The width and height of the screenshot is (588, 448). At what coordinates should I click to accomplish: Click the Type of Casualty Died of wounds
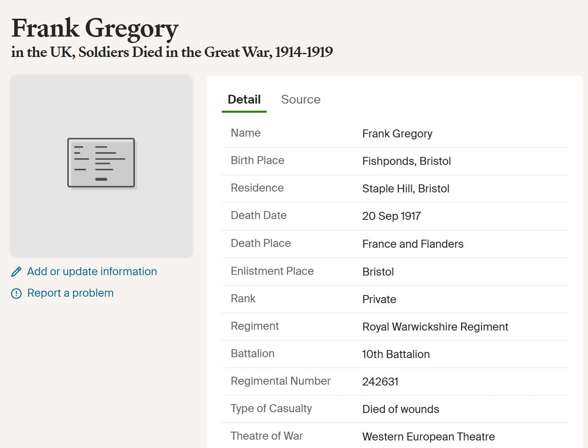(400, 409)
